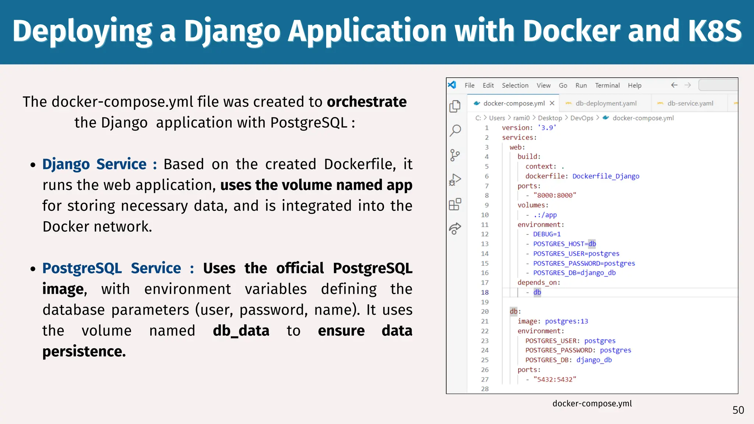Open the Explorer icon in activity bar
The height and width of the screenshot is (424, 754).
click(455, 106)
